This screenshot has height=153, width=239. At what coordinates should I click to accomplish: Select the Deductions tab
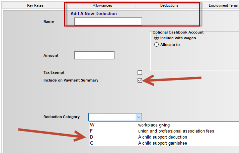(x=169, y=5)
